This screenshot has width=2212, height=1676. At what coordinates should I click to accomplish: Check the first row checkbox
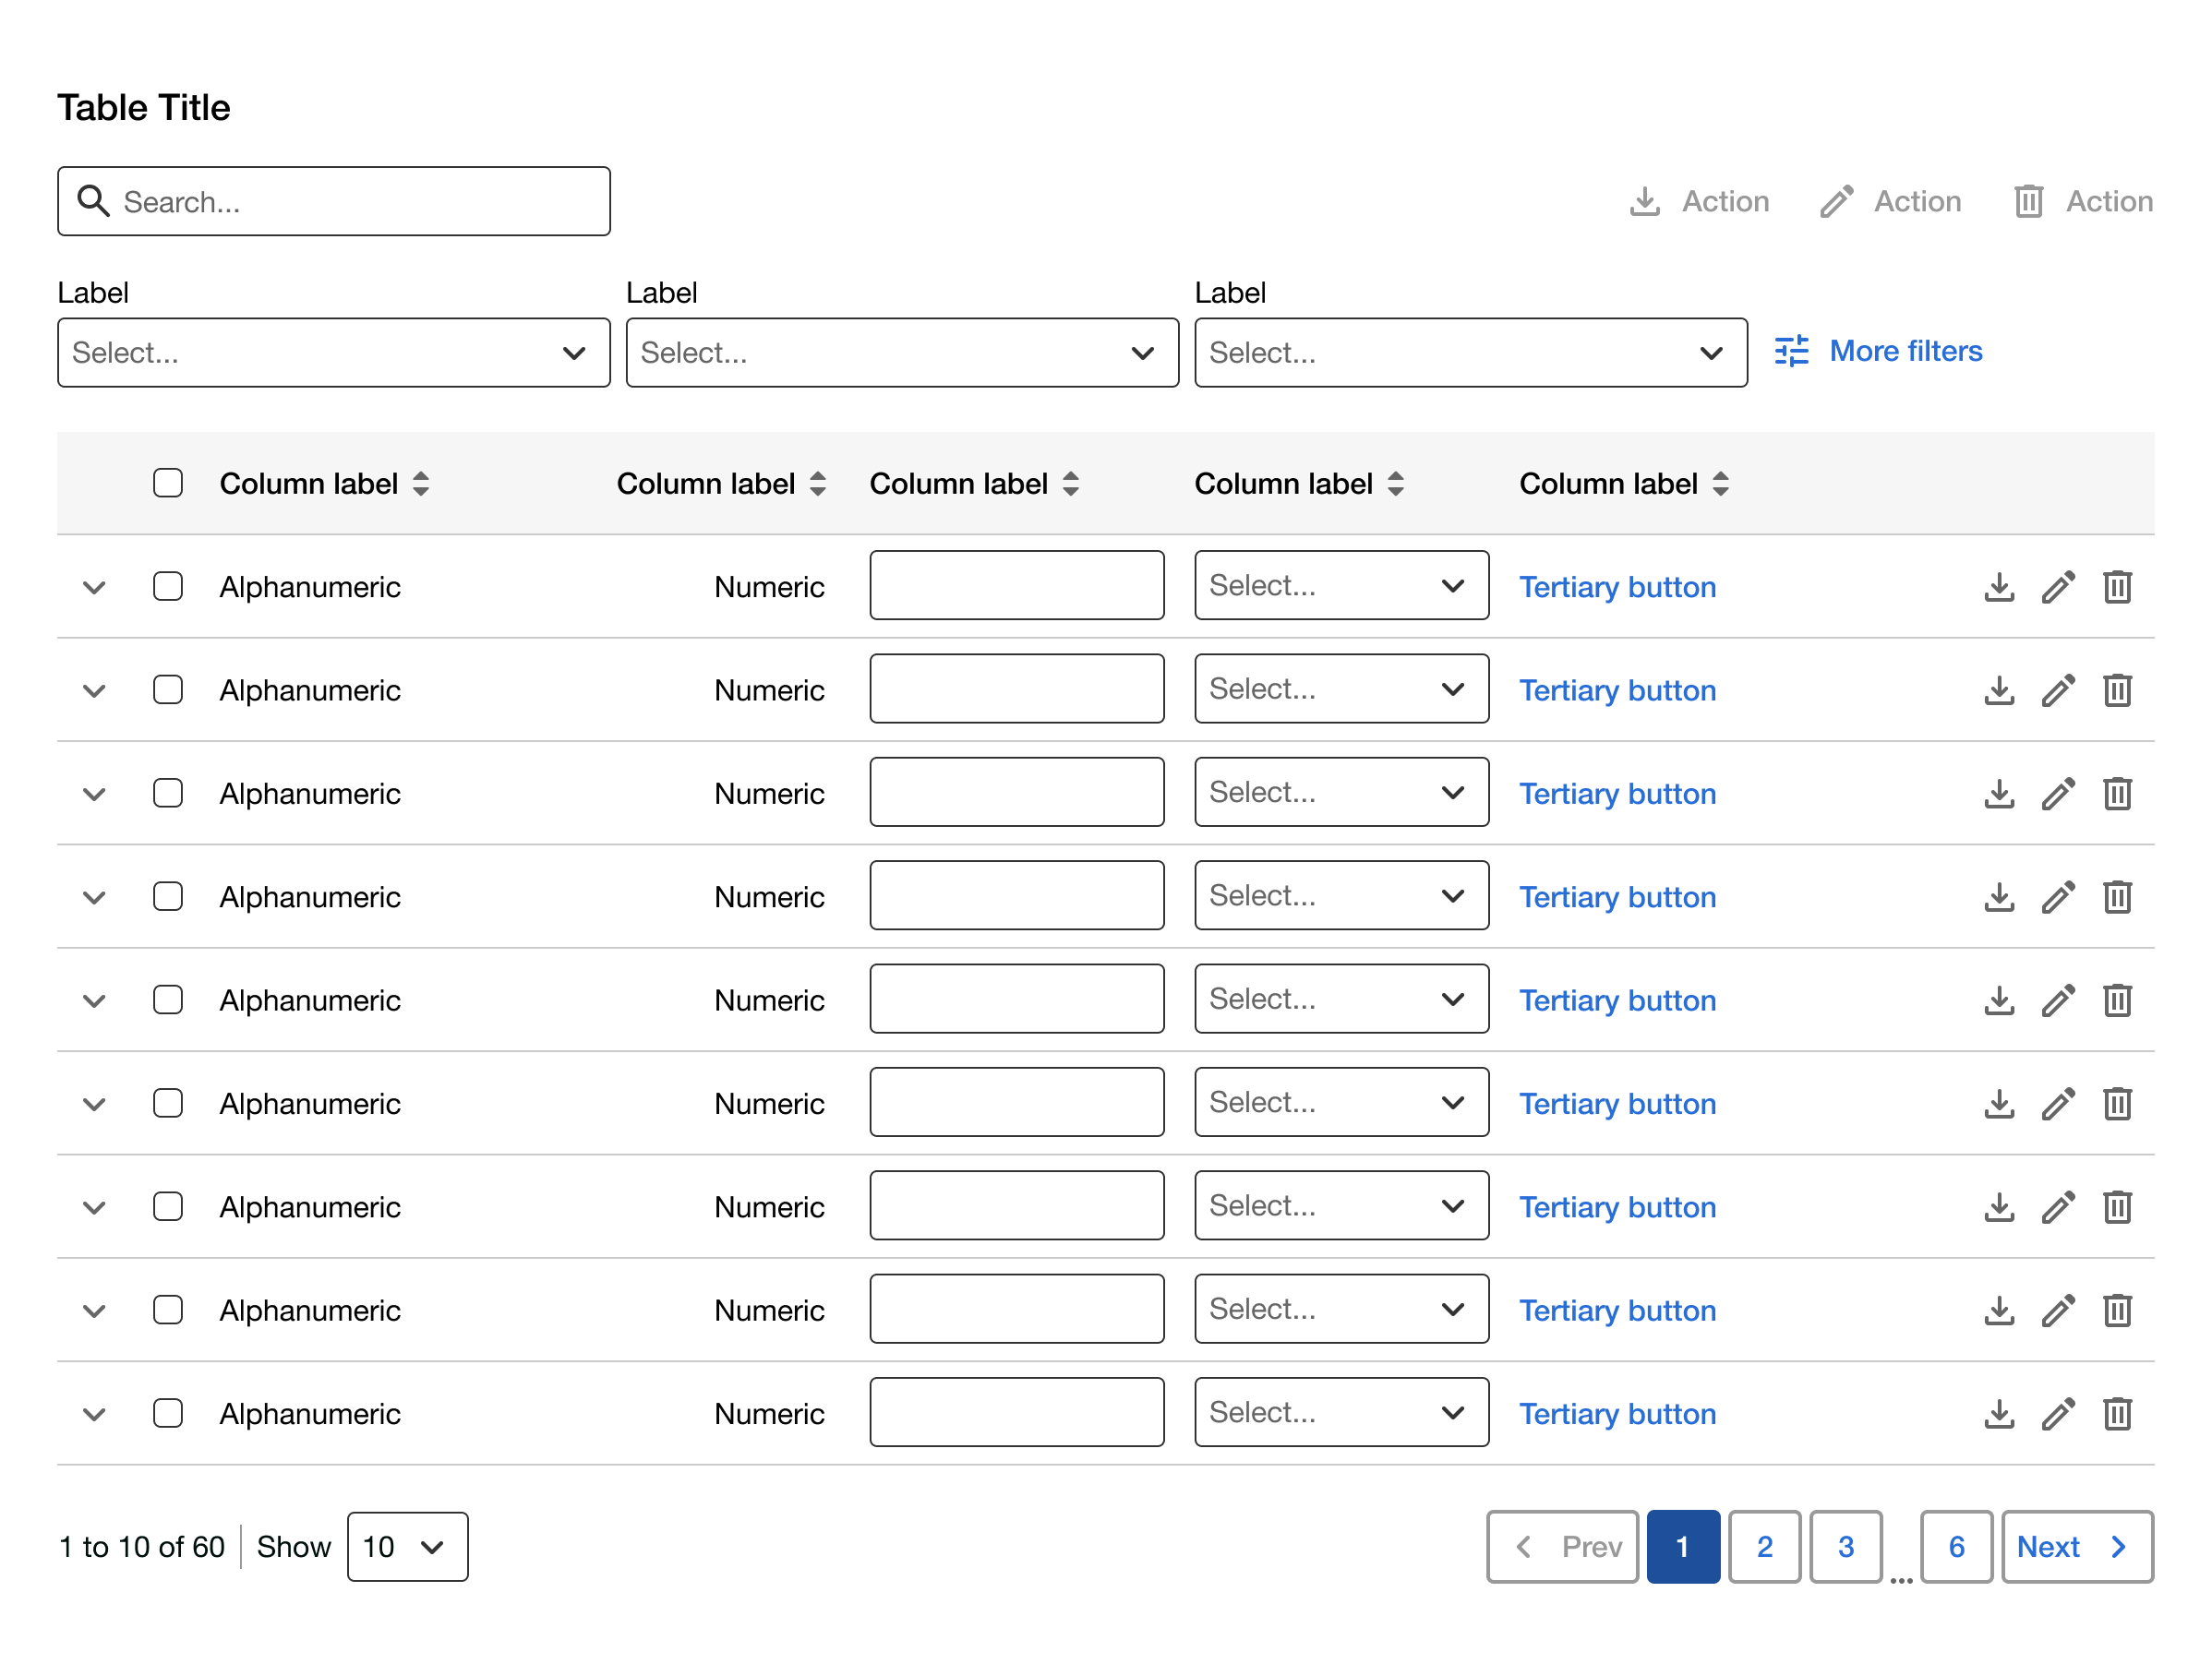pos(168,587)
